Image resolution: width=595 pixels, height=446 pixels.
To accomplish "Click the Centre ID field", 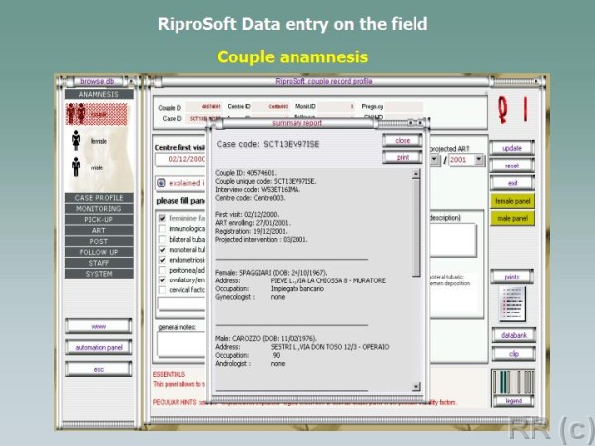I will tap(272, 107).
